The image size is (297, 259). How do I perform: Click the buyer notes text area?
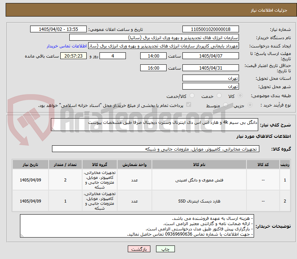click(x=137, y=226)
